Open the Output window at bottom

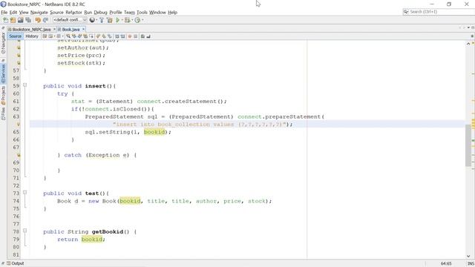[15, 263]
